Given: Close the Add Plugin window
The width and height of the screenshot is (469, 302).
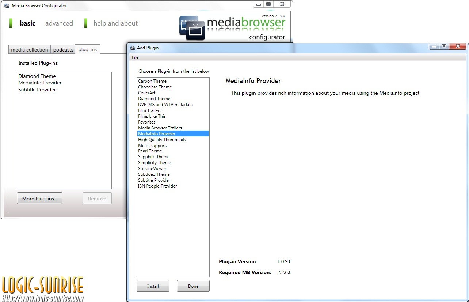Looking at the screenshot, I should [457, 46].
